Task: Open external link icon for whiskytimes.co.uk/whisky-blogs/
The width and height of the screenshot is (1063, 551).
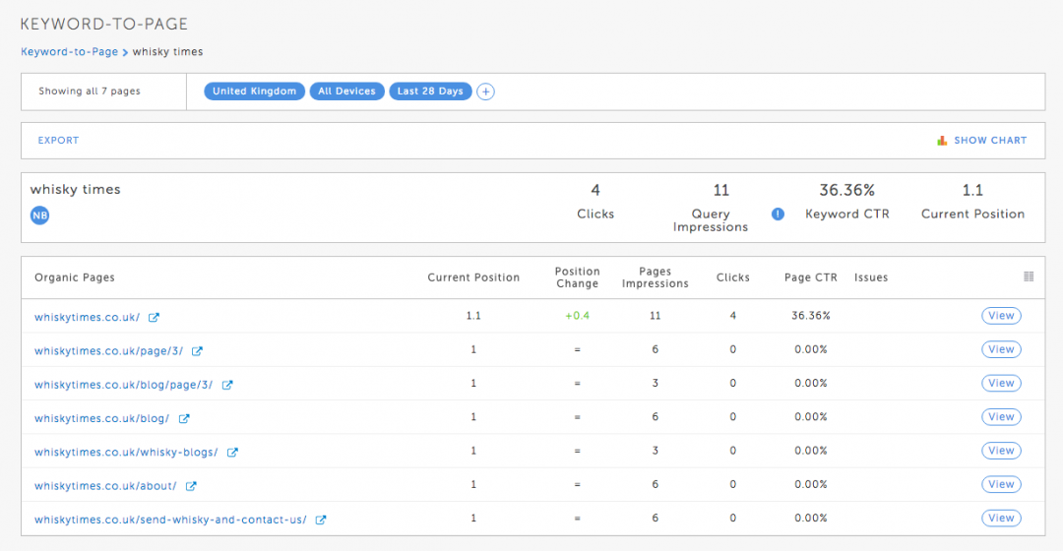Action: [x=232, y=452]
